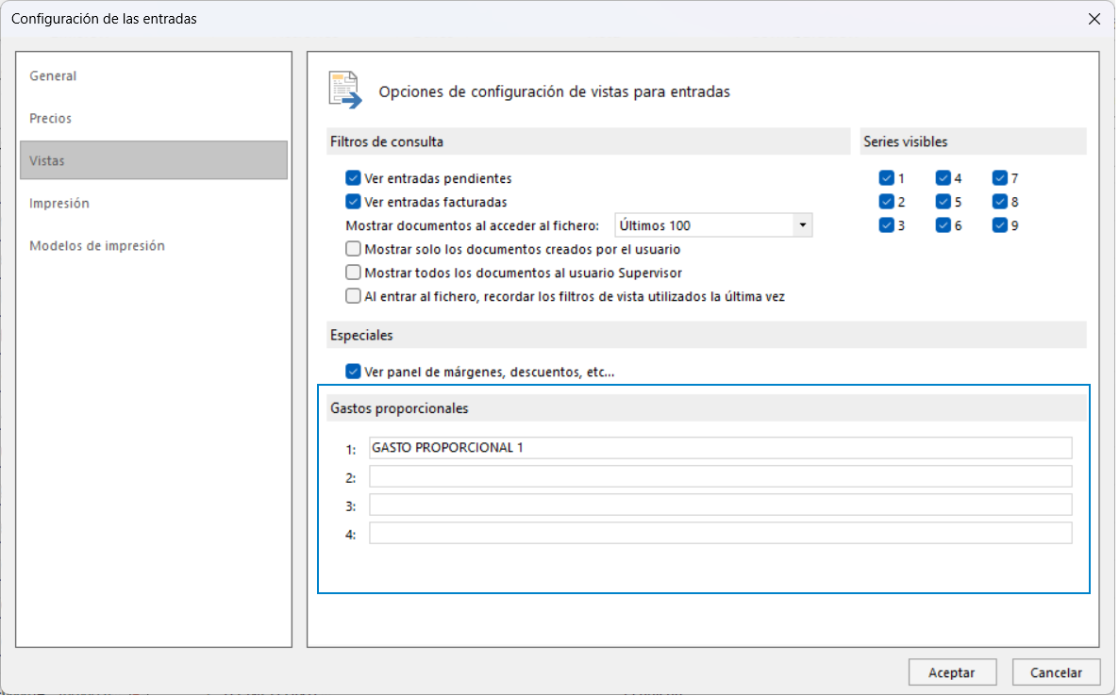Click the Cancelar button
The height and width of the screenshot is (696, 1119).
click(1056, 672)
